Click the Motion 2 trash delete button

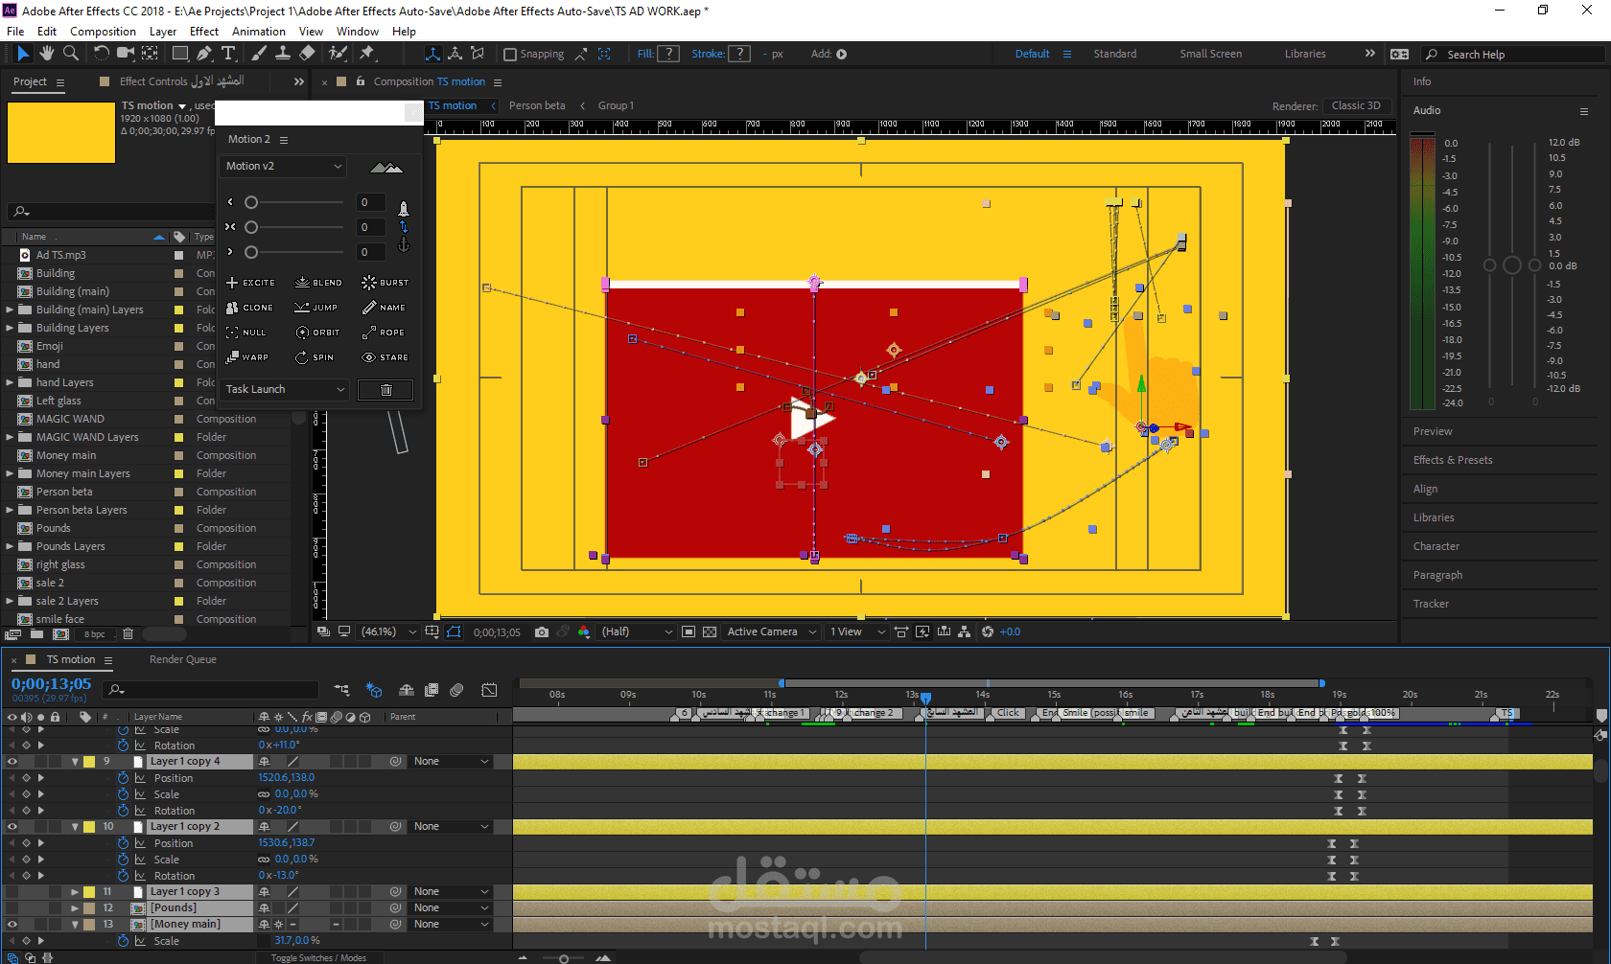coord(385,390)
